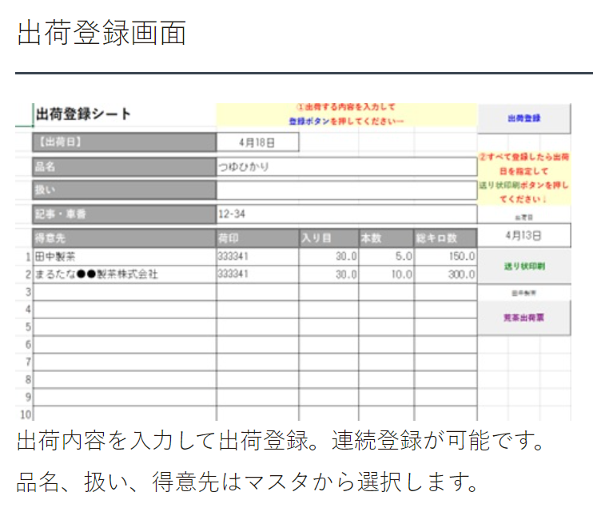Click the 本数 value 10.0
This screenshot has height=524, width=593.
386,274
